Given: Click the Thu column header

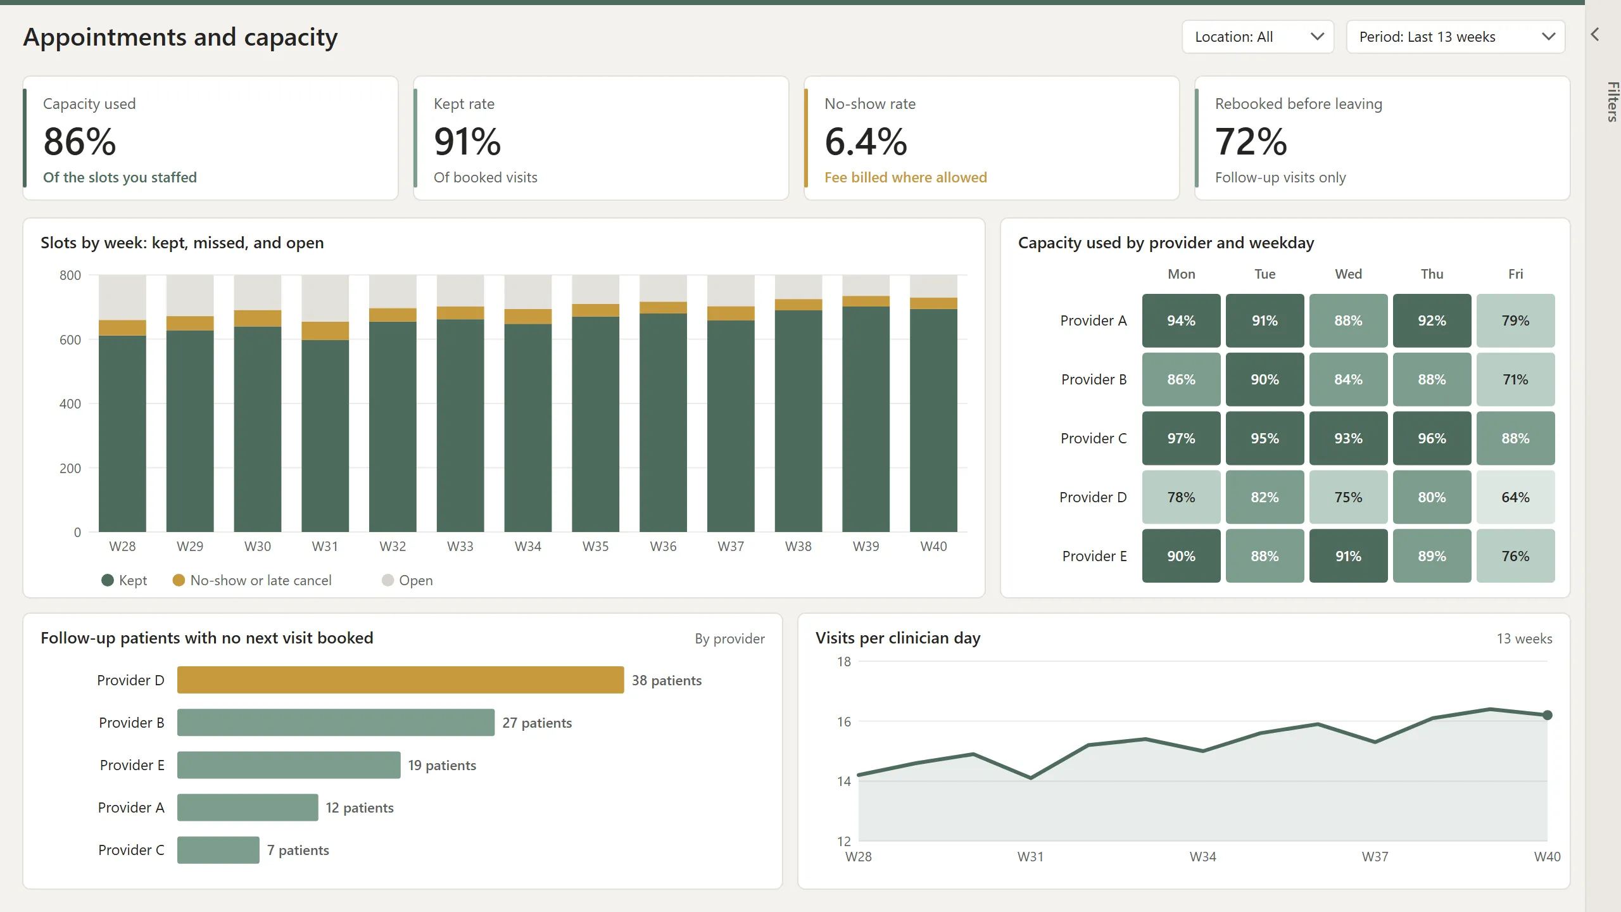Looking at the screenshot, I should [x=1432, y=274].
